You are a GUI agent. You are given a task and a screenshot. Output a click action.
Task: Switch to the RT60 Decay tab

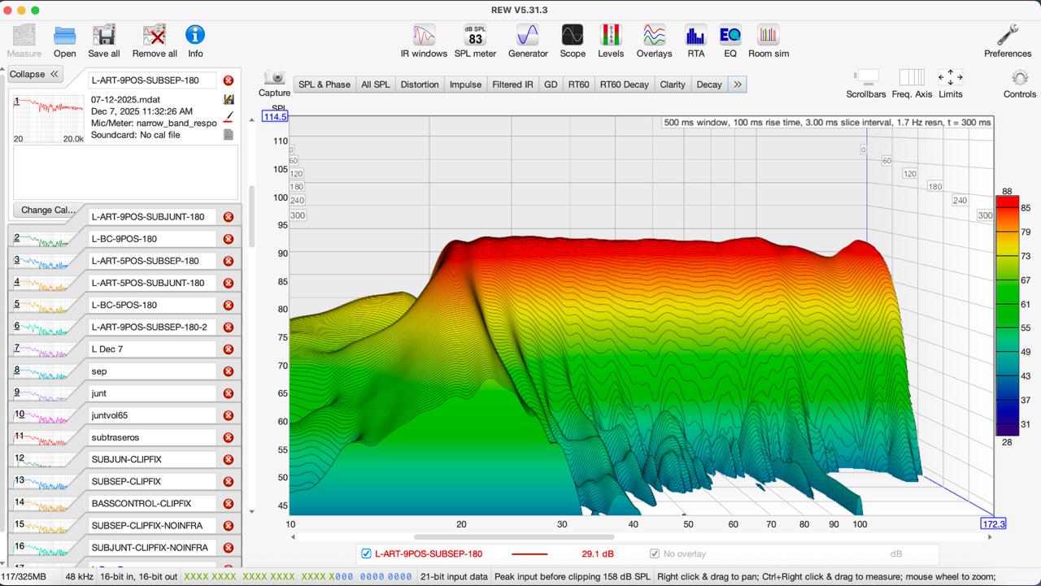click(624, 85)
